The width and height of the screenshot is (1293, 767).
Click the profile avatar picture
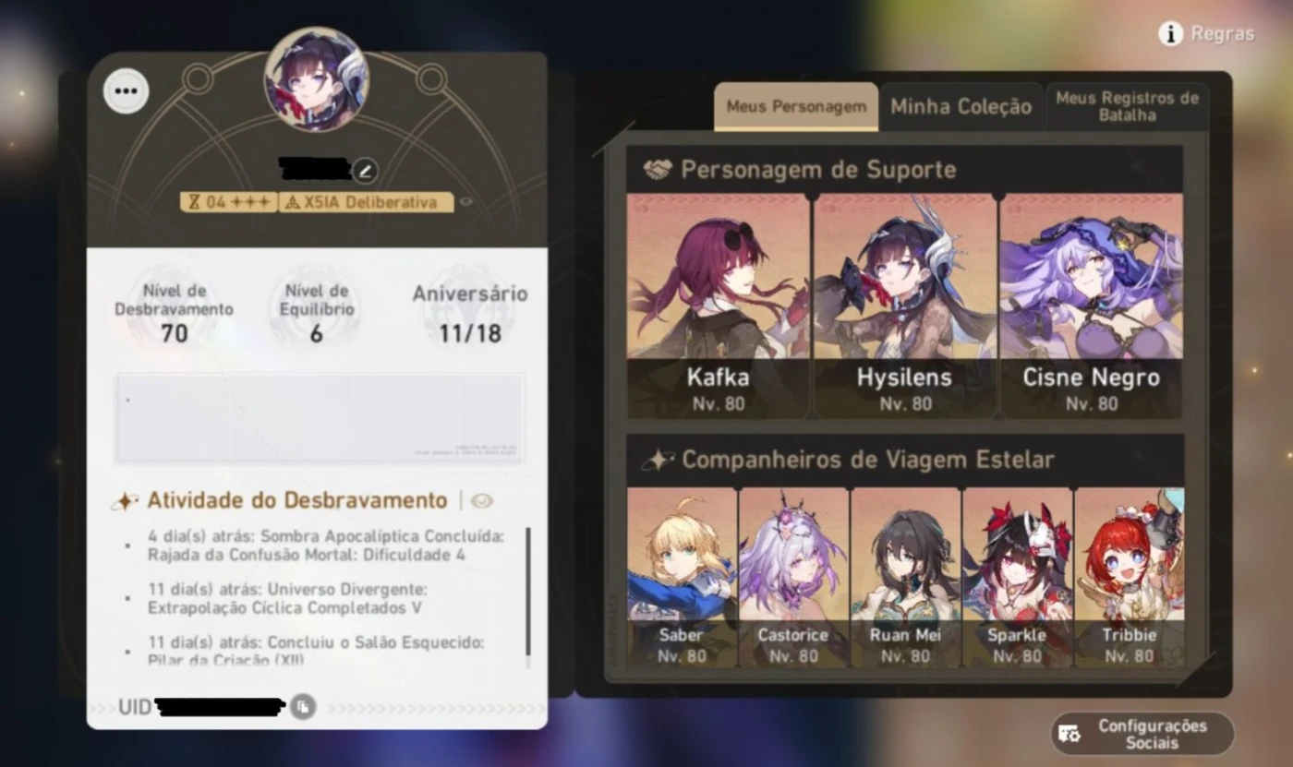click(316, 79)
